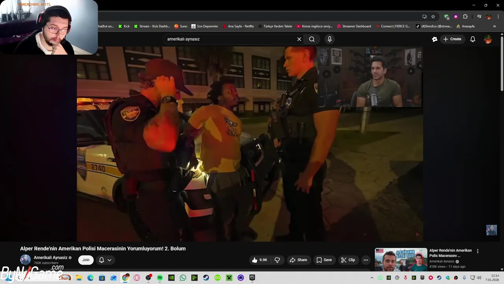Open options for recommended Alper Rende video

pyautogui.click(x=478, y=251)
